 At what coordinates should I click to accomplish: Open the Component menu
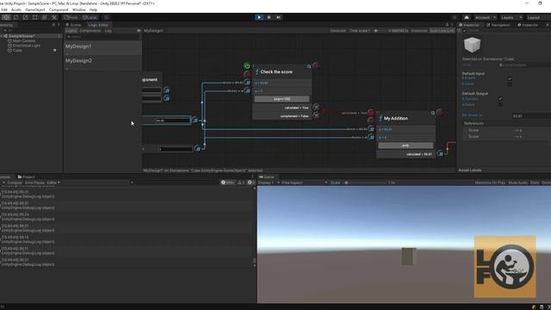pos(59,9)
